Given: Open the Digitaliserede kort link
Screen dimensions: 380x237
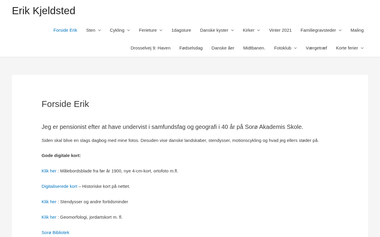Looking at the screenshot, I should click(x=59, y=186).
